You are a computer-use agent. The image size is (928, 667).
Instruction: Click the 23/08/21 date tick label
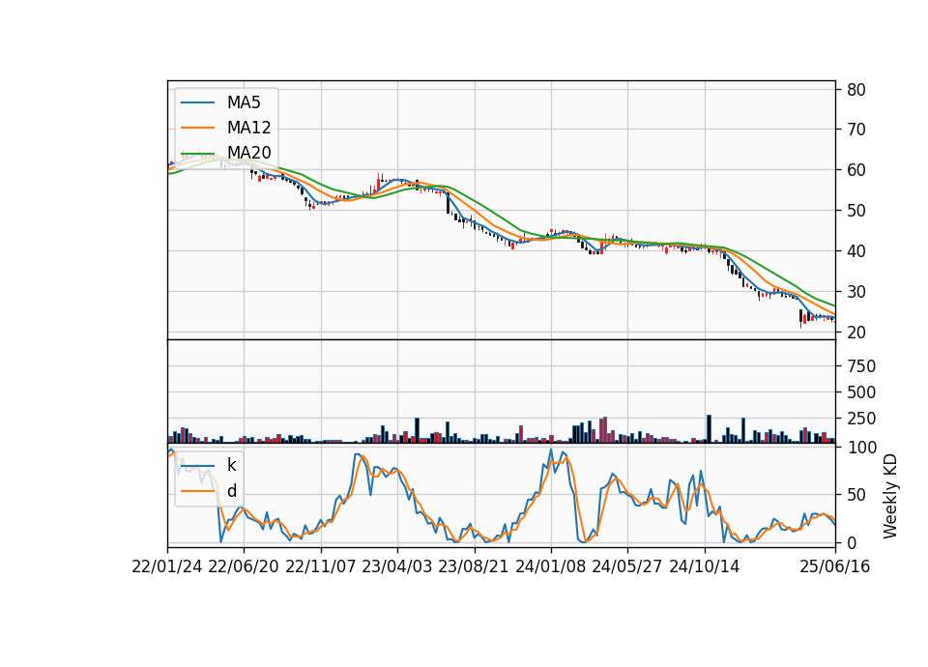point(474,566)
